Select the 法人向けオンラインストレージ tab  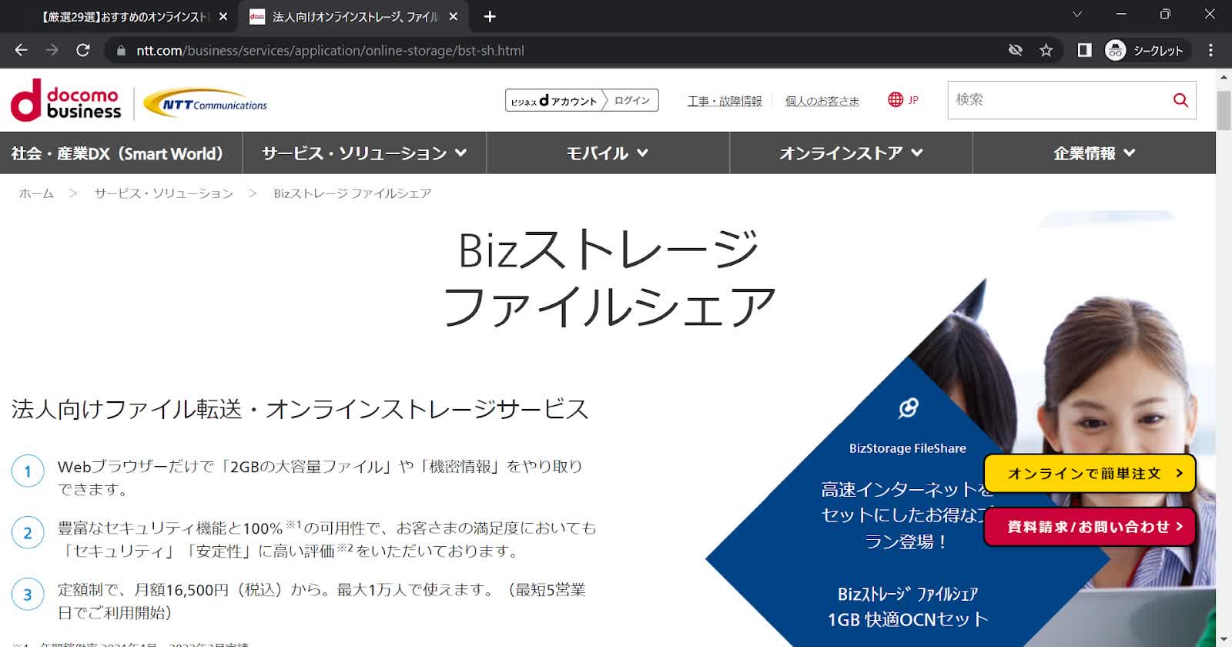tap(354, 16)
